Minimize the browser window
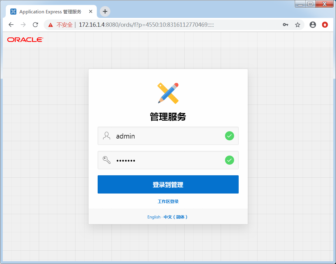Screen dimensions: 336x264 [x=300, y=4]
